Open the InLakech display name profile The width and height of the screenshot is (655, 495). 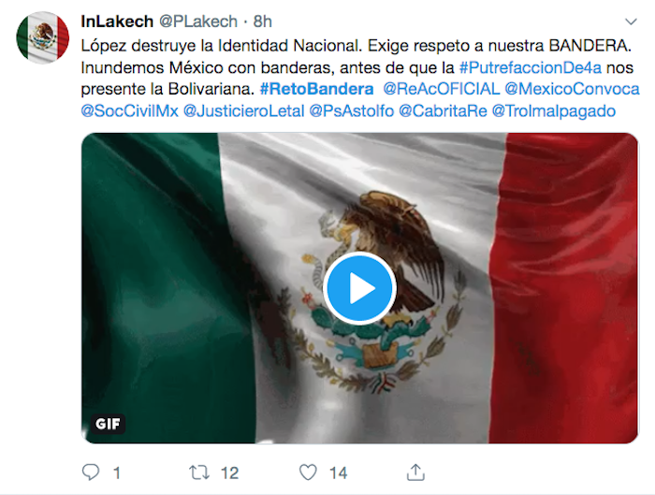click(x=117, y=22)
